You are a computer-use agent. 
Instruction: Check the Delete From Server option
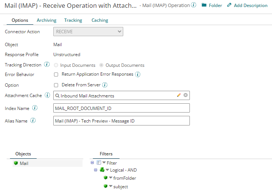(x=56, y=85)
